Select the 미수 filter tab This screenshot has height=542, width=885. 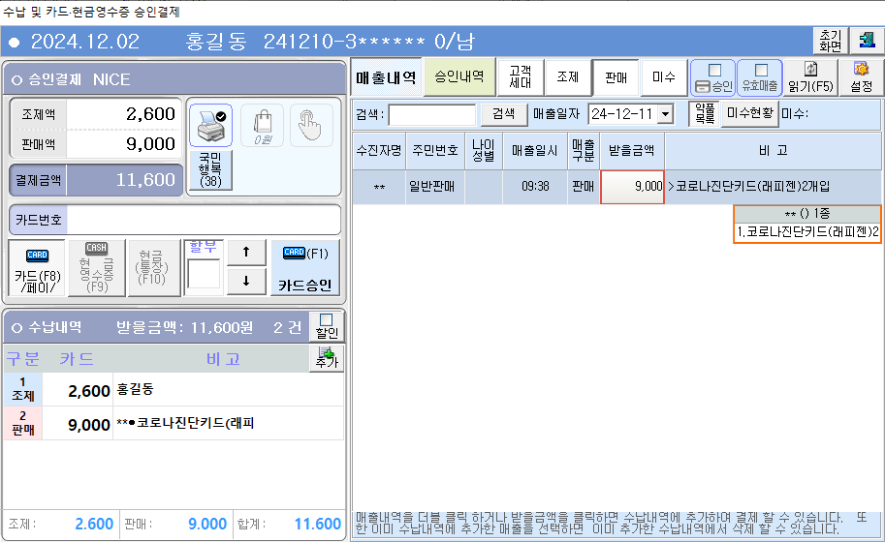click(664, 77)
